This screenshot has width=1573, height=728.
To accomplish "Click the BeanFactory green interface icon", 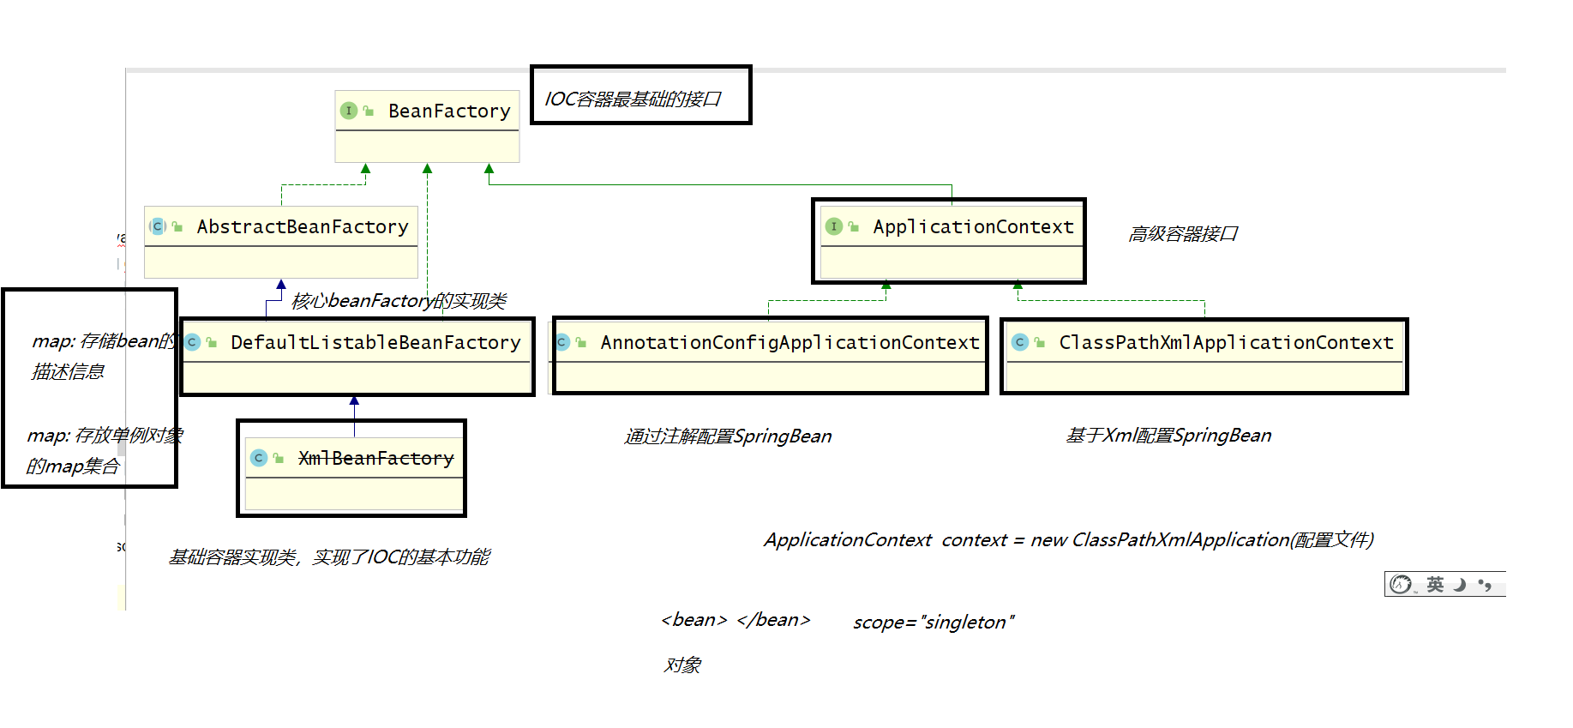I will click(349, 111).
